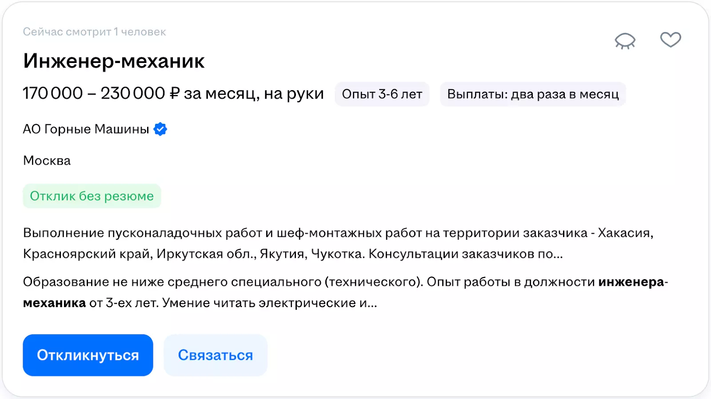
Task: Add vacancy to favorites with heart icon
Action: (670, 40)
